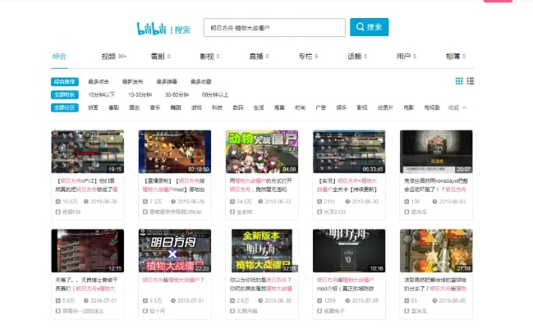Filter duration to 30-60分钟

pos(177,95)
